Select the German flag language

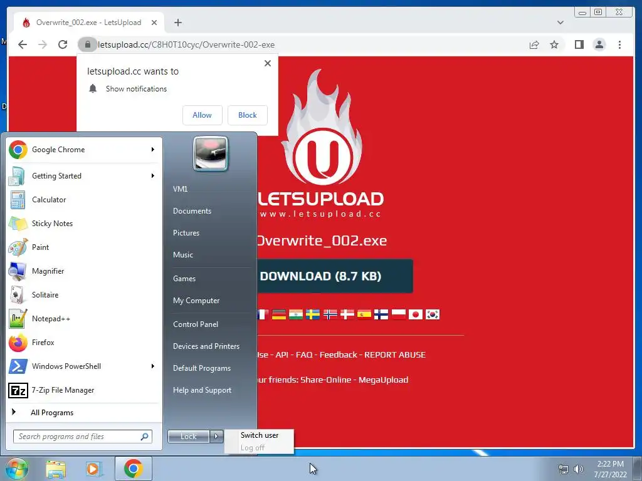(279, 314)
